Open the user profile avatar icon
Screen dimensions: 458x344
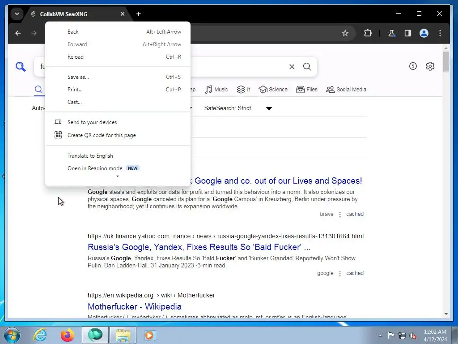pos(424,33)
